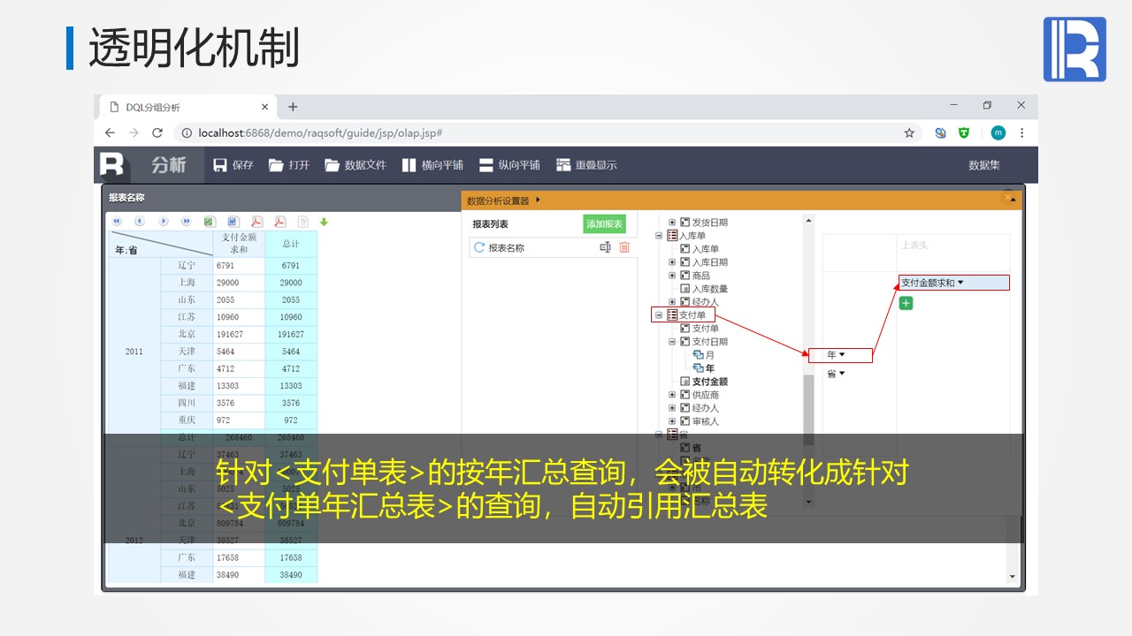Click the 添加报表 add report button
The width and height of the screenshot is (1132, 636).
coord(604,224)
